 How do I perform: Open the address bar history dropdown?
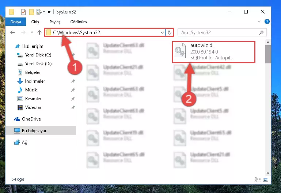point(162,33)
